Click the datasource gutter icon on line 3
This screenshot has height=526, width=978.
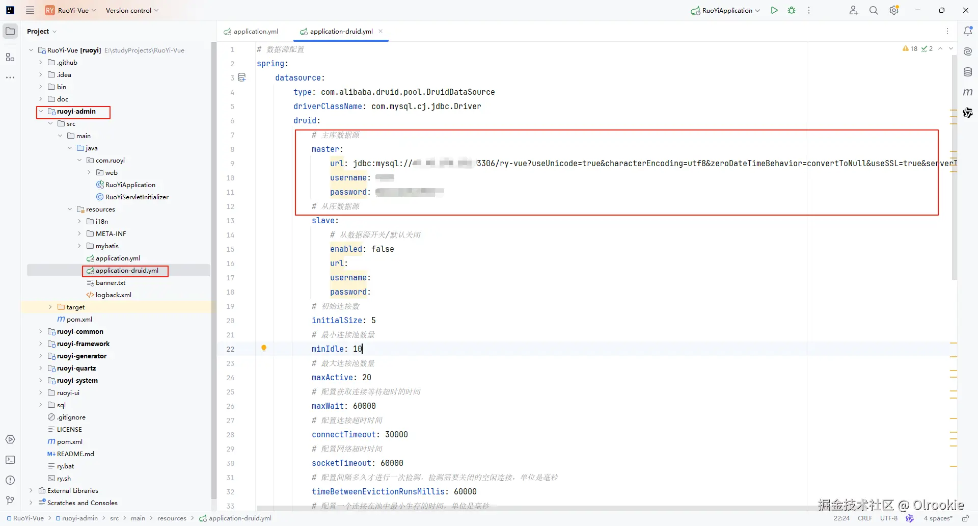[242, 77]
